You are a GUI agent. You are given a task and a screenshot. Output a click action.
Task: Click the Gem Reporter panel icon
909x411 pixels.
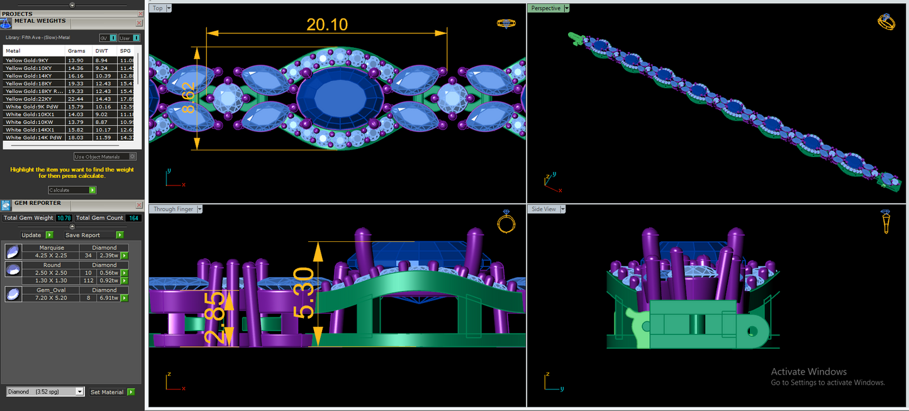tap(6, 205)
